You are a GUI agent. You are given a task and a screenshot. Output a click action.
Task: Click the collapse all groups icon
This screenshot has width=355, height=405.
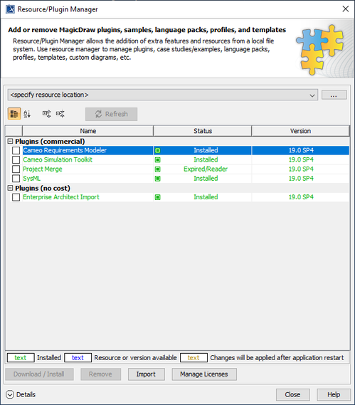point(60,114)
